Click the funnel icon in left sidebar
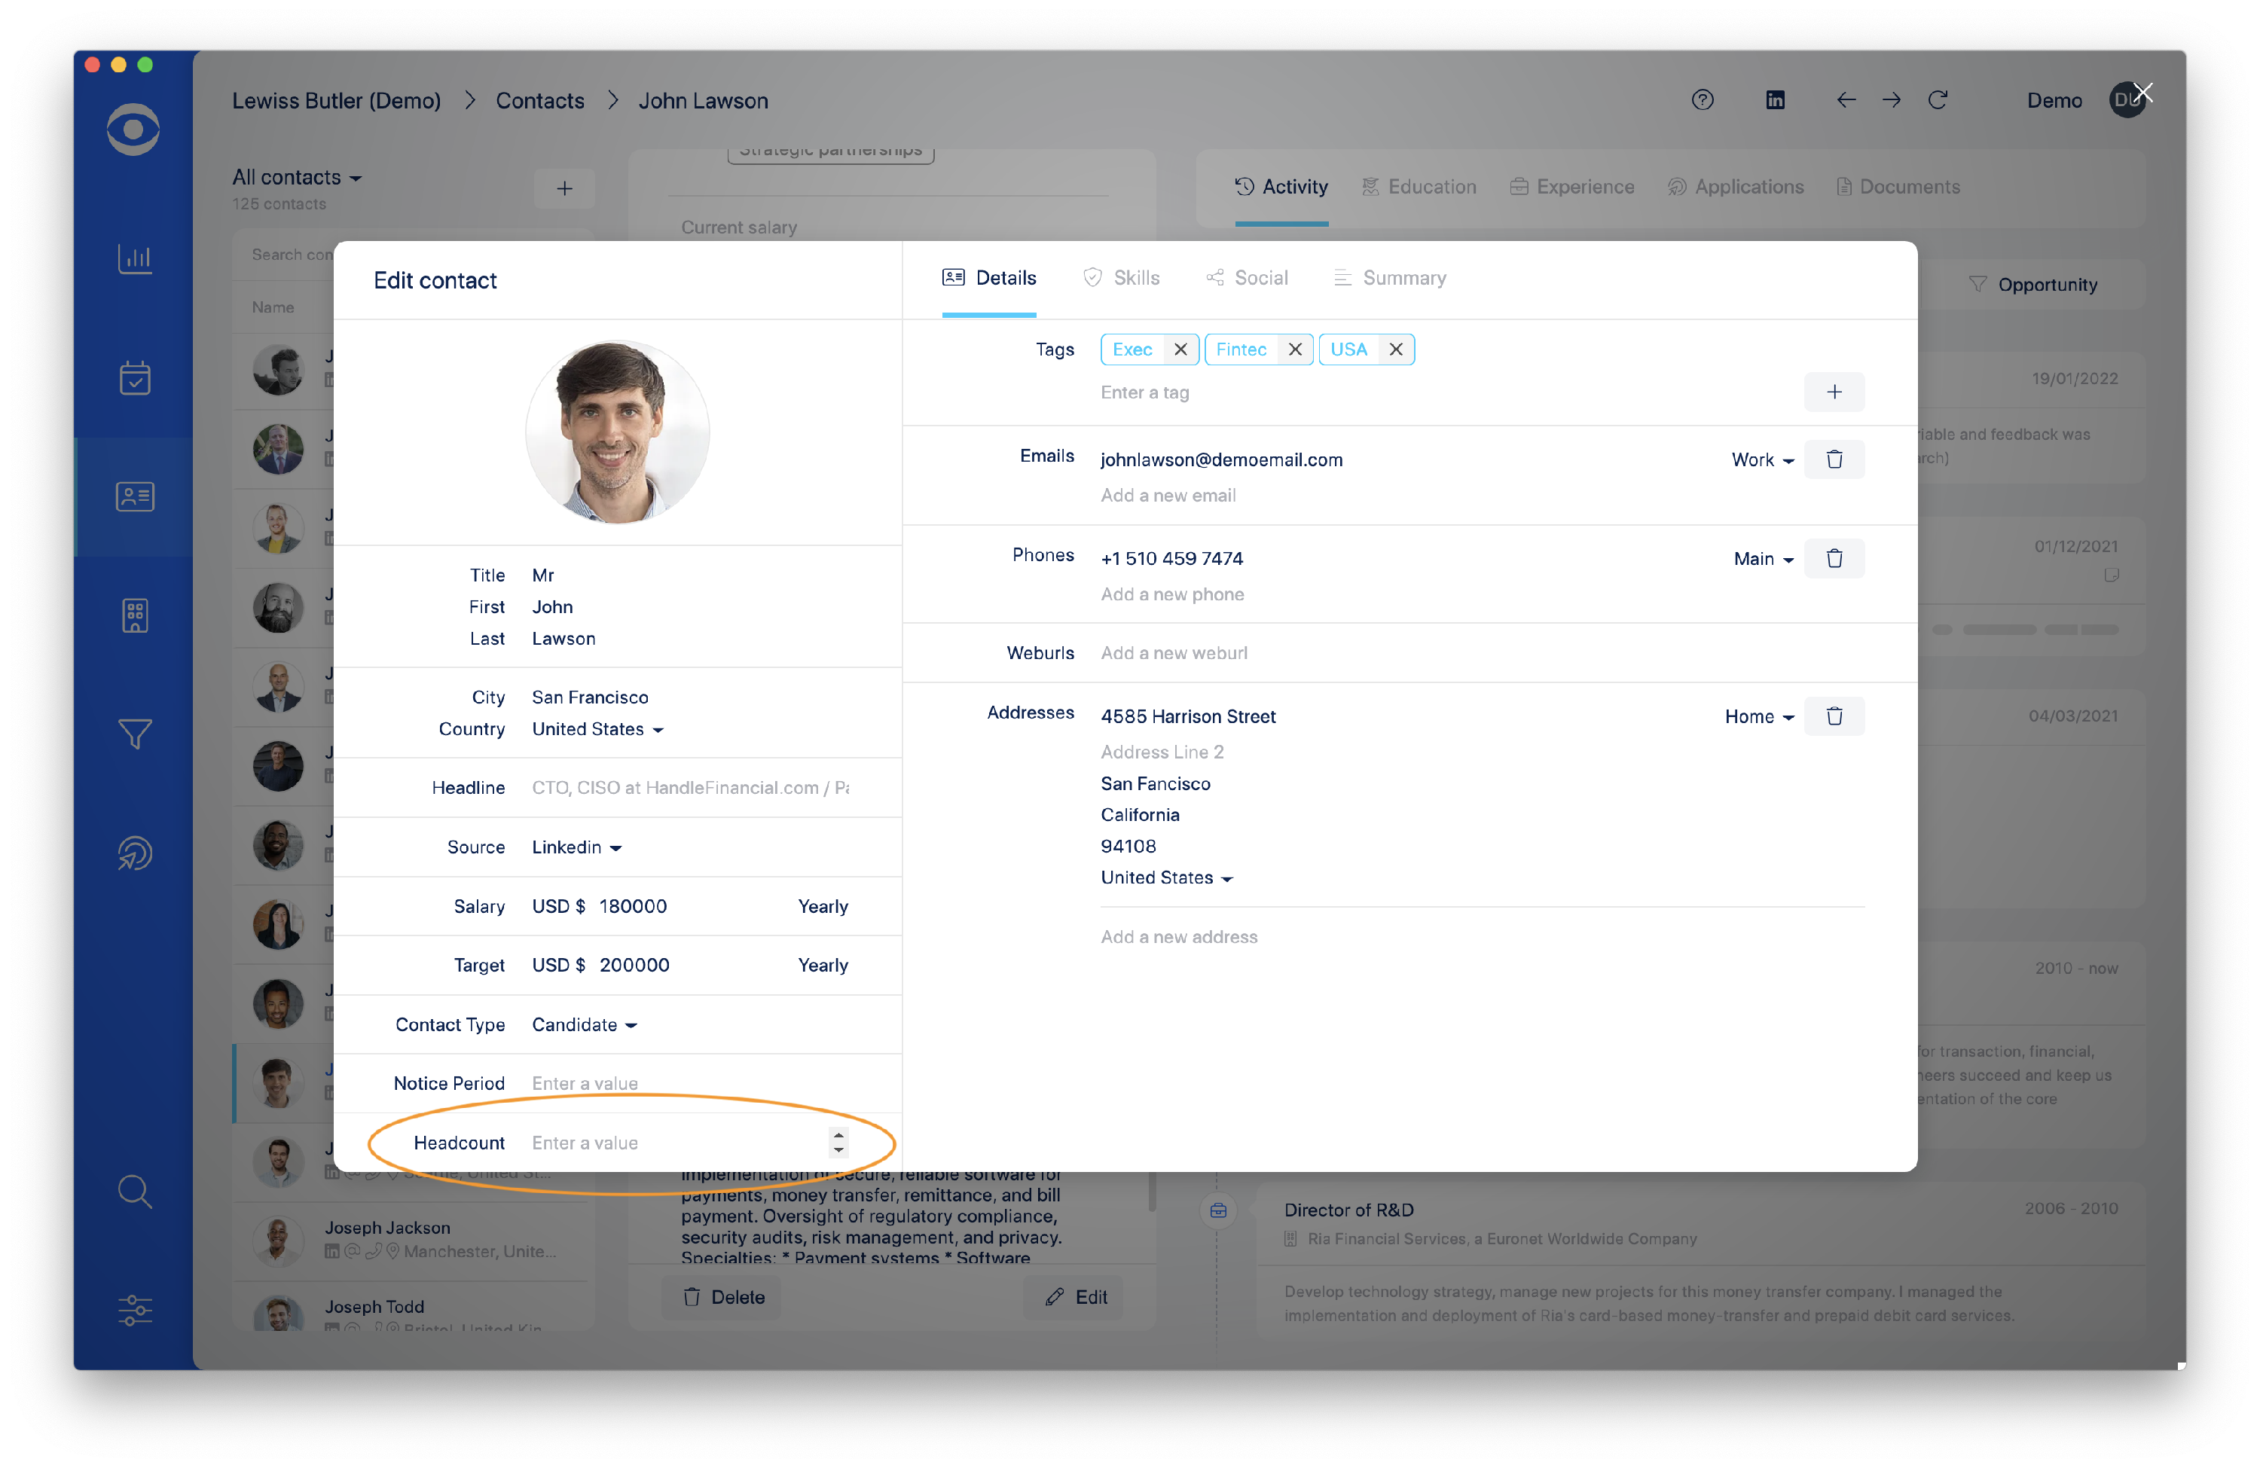This screenshot has height=1468, width=2260. tap(135, 733)
